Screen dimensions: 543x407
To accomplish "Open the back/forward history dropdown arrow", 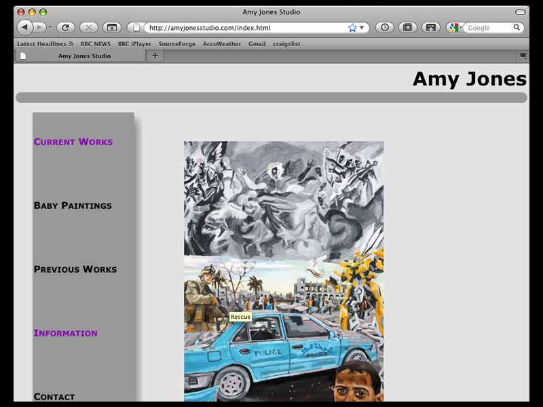I will tap(50, 27).
